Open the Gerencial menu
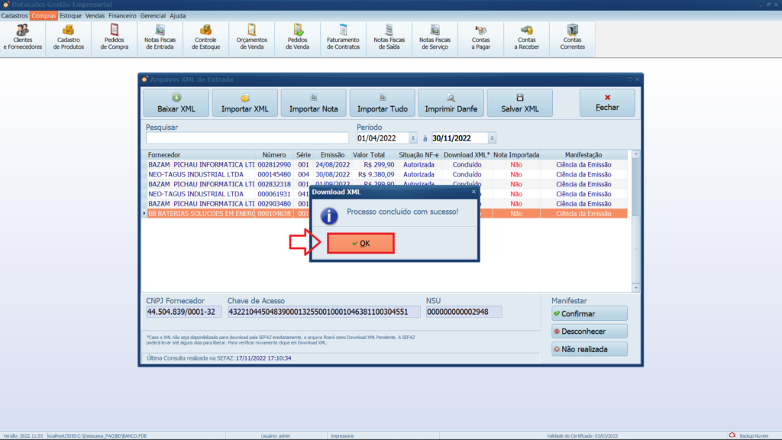The height and width of the screenshot is (440, 782). (153, 15)
